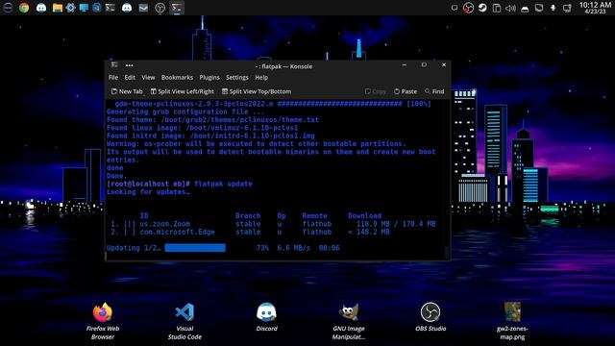Click the com.microsoft.Edge row text
This screenshot has width=615, height=346.
[x=177, y=233]
